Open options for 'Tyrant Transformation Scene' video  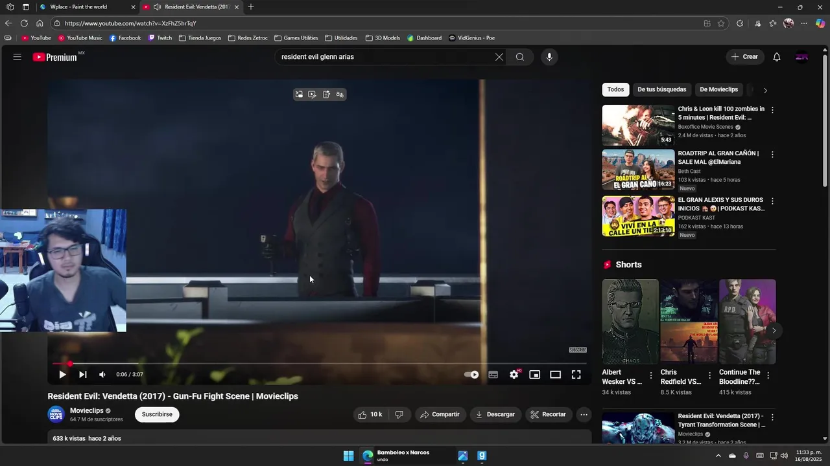click(772, 417)
